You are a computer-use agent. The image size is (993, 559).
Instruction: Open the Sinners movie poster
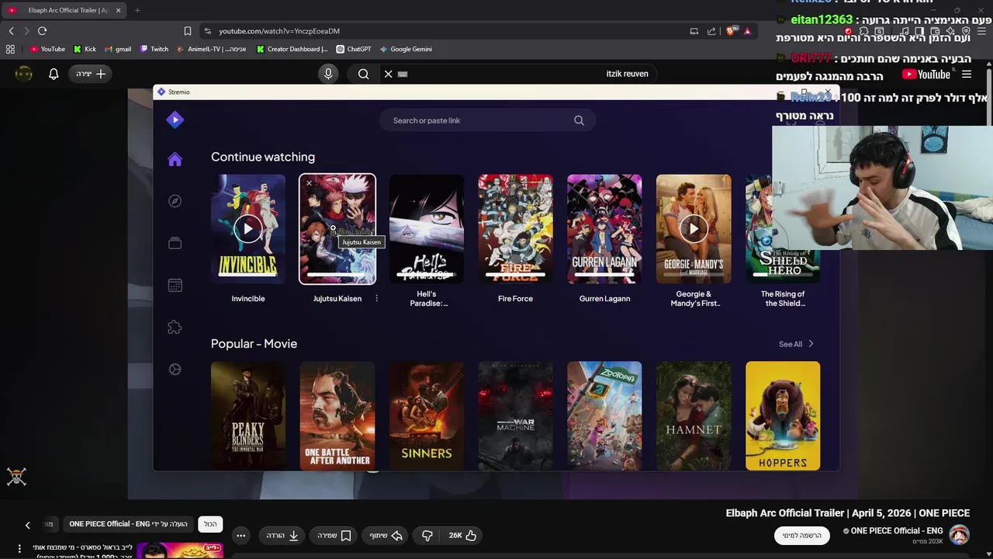point(426,415)
